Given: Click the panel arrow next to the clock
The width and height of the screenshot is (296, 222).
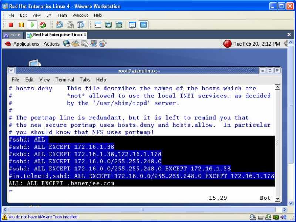Looking at the screenshot, I should pyautogui.click(x=285, y=43).
